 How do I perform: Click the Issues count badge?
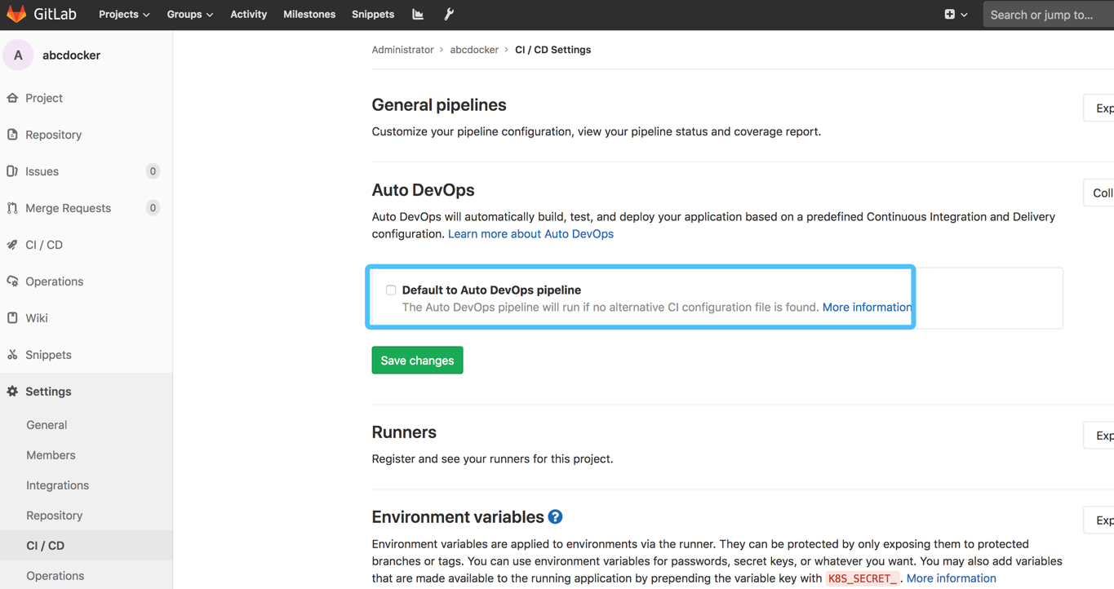[153, 171]
